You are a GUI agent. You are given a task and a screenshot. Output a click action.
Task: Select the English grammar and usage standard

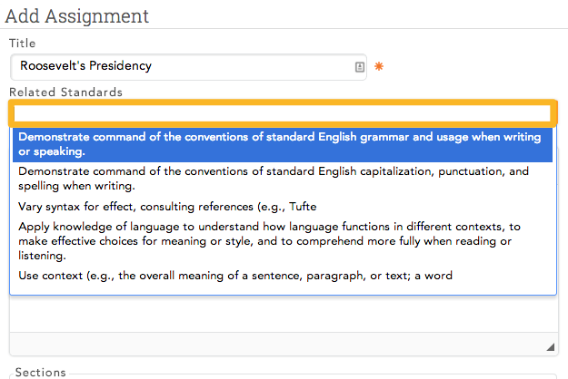click(x=283, y=144)
